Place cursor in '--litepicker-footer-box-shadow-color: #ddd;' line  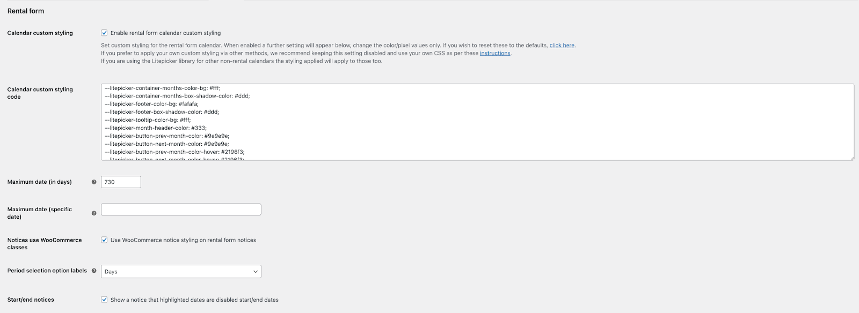coord(162,112)
